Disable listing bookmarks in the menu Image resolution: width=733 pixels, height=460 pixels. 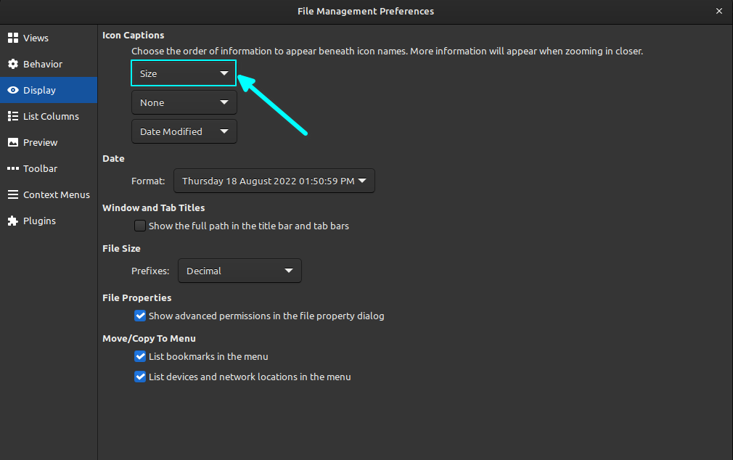tap(140, 356)
